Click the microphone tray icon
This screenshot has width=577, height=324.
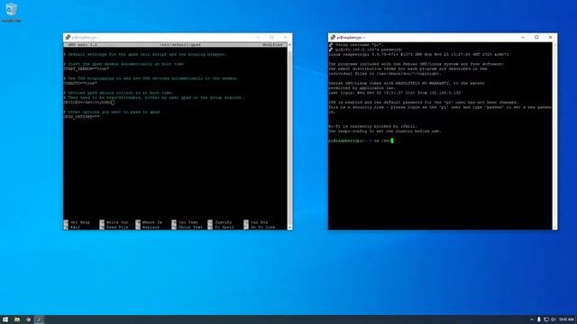click(x=539, y=319)
